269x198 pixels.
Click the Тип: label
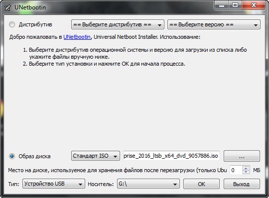click(13, 184)
